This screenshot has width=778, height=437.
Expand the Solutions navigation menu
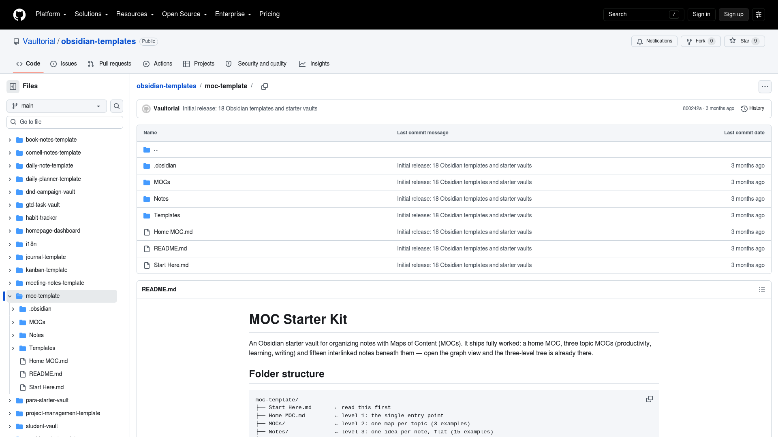91,14
